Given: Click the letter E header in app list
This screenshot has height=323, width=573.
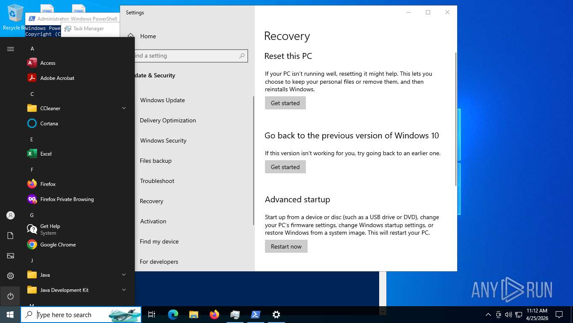Looking at the screenshot, I should click(x=32, y=140).
